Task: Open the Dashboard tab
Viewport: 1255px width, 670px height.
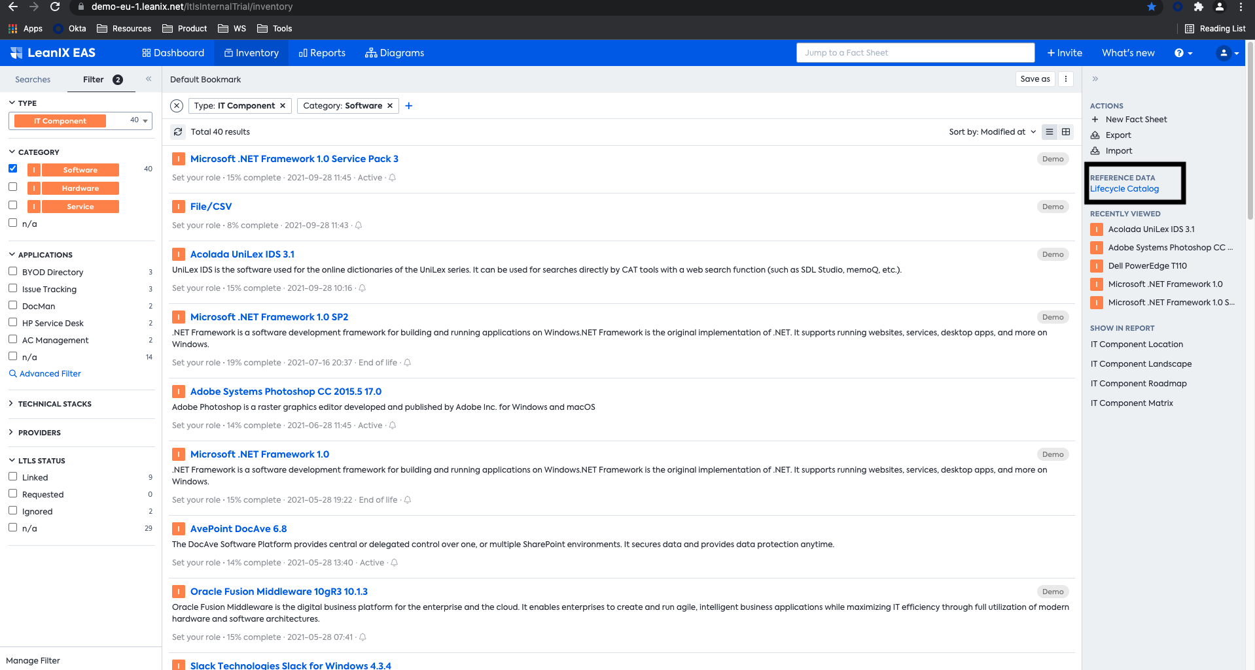Action: (x=173, y=53)
